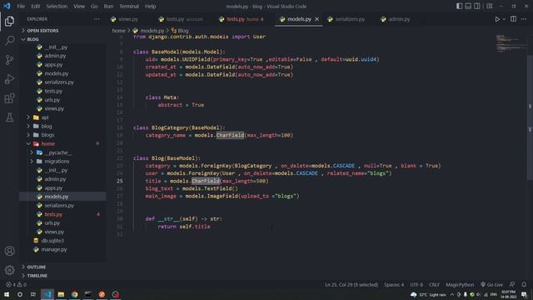The height and width of the screenshot is (300, 533).
Task: Open the run options dropdown arrow
Action: (x=504, y=19)
